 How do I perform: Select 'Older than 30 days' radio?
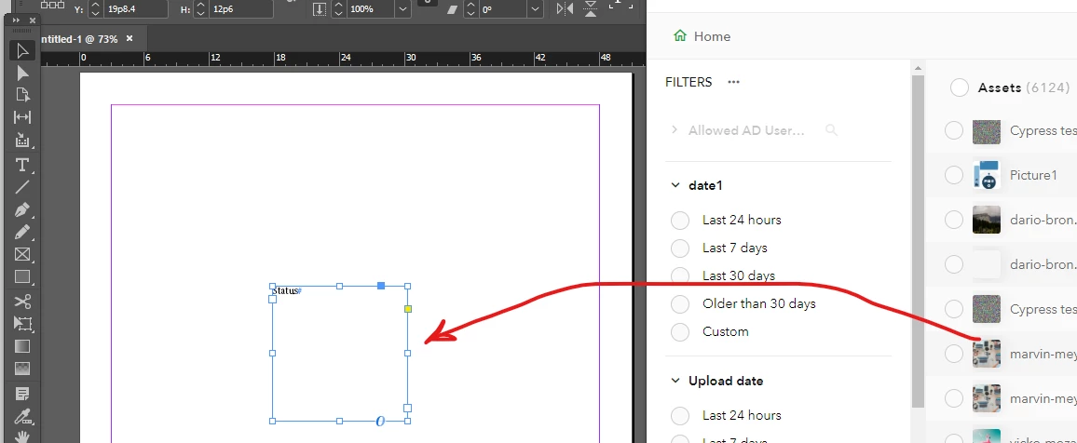tap(680, 303)
